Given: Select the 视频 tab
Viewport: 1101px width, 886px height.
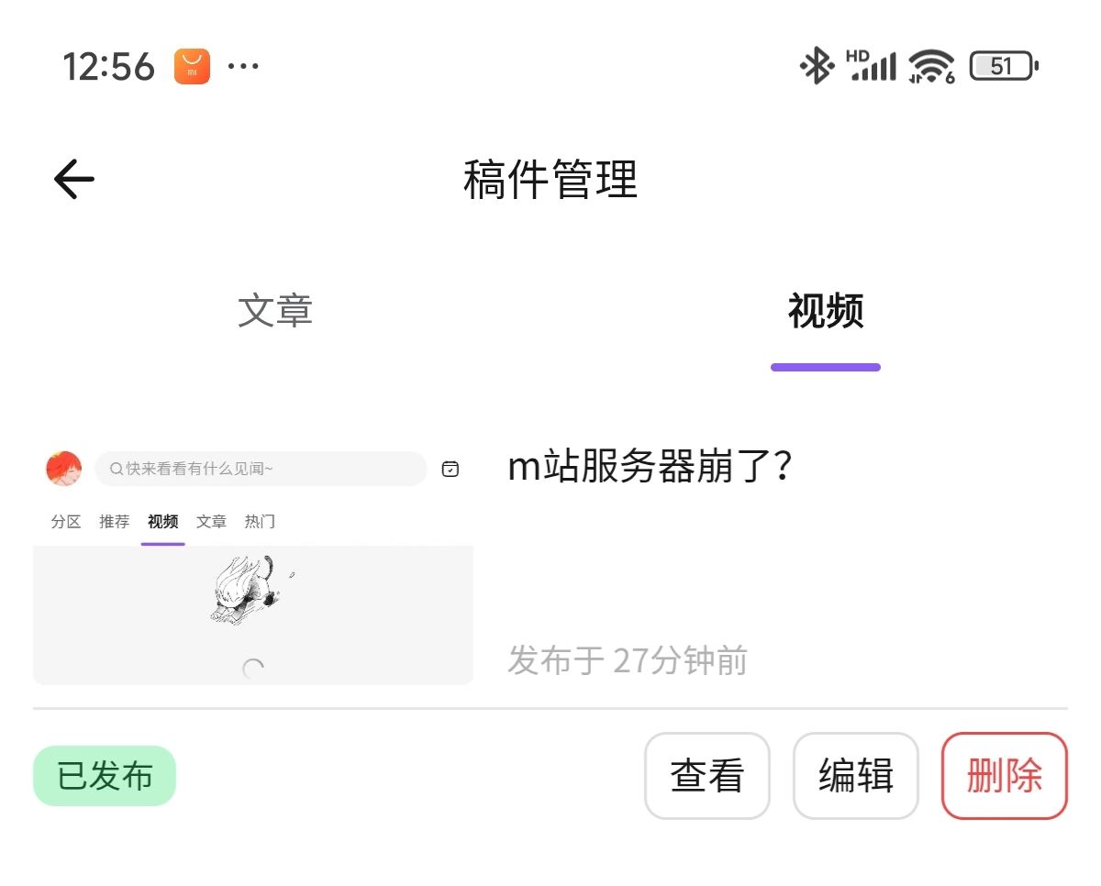Looking at the screenshot, I should pos(826,311).
